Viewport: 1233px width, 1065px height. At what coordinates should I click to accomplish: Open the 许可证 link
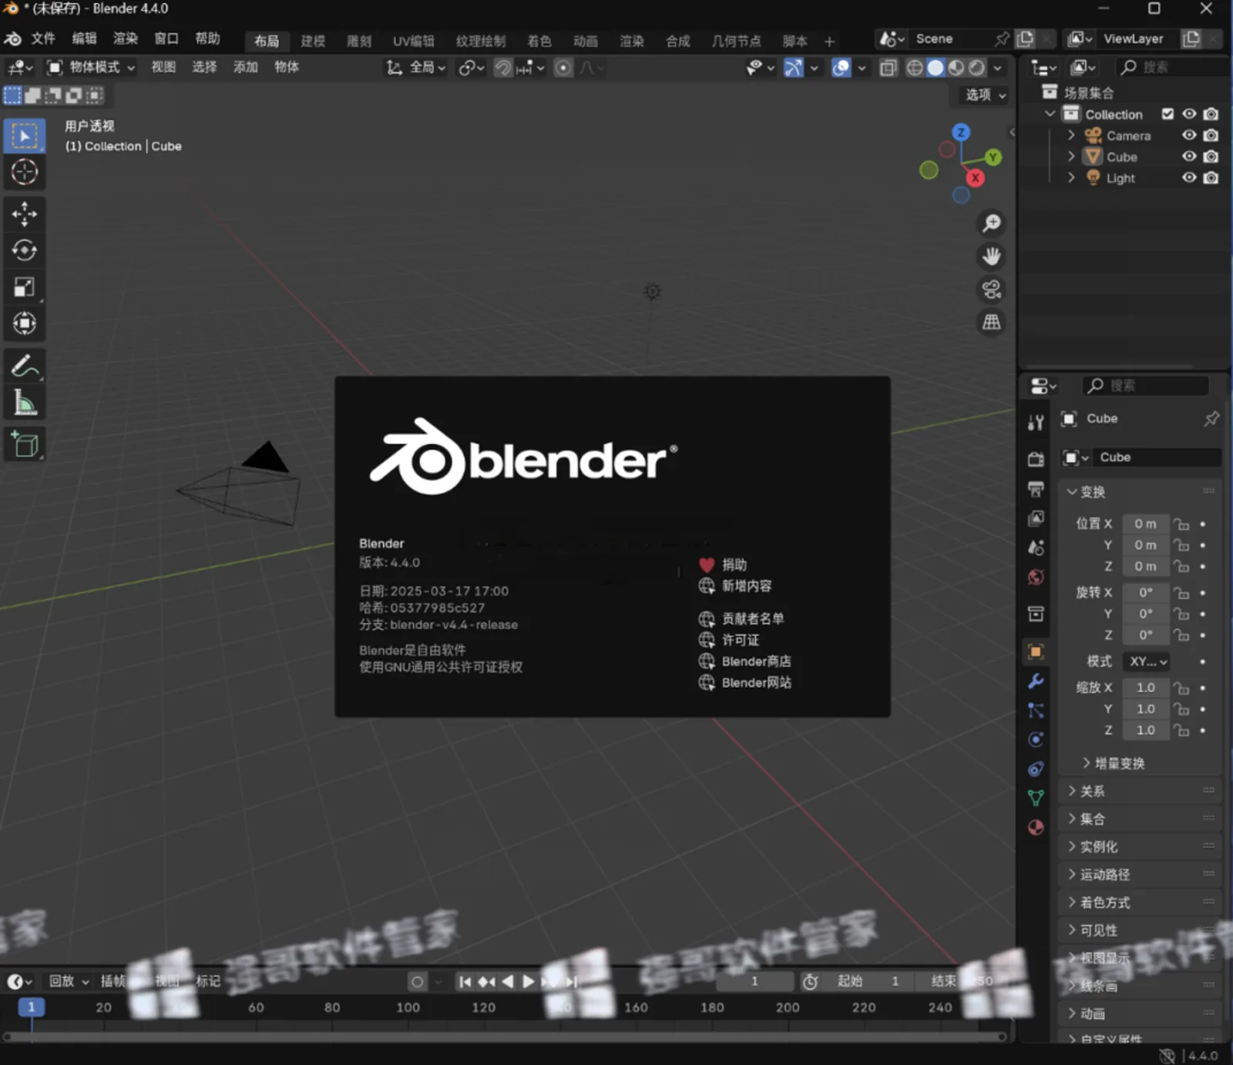(728, 640)
